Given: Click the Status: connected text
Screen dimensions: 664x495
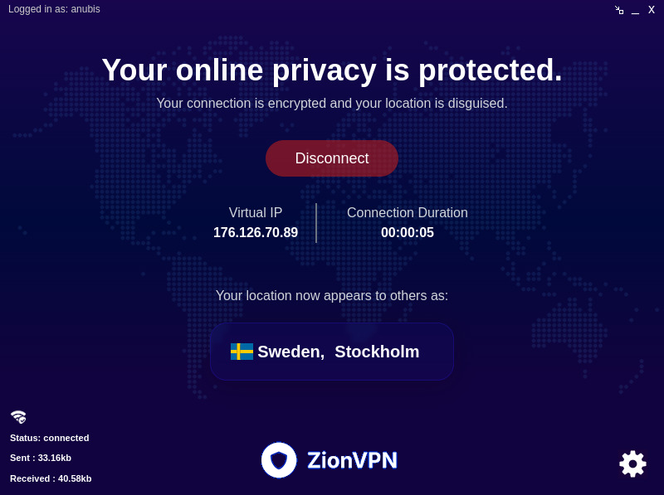Looking at the screenshot, I should click(49, 438).
